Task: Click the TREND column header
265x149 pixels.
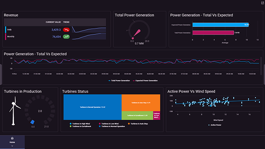Action: 66,22
